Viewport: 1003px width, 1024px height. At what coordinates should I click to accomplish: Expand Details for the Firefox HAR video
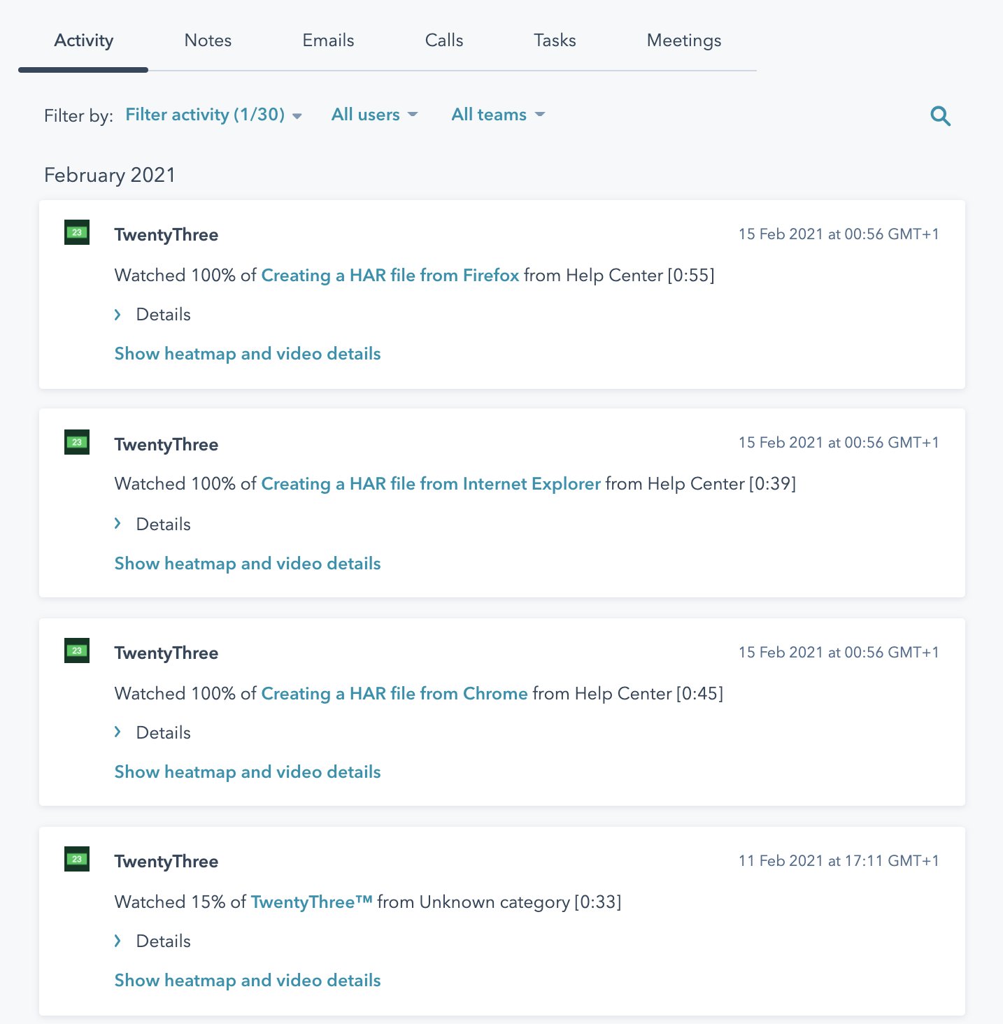(x=152, y=315)
